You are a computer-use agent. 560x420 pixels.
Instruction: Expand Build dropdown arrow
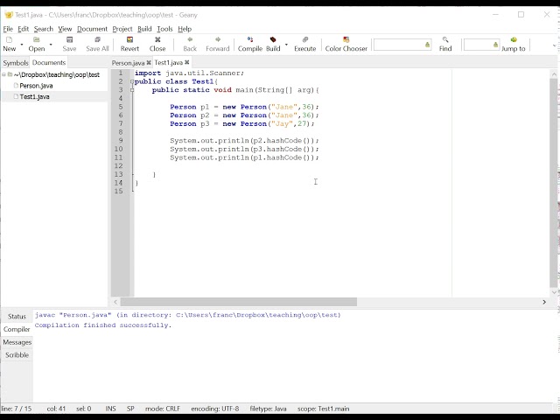tap(286, 45)
